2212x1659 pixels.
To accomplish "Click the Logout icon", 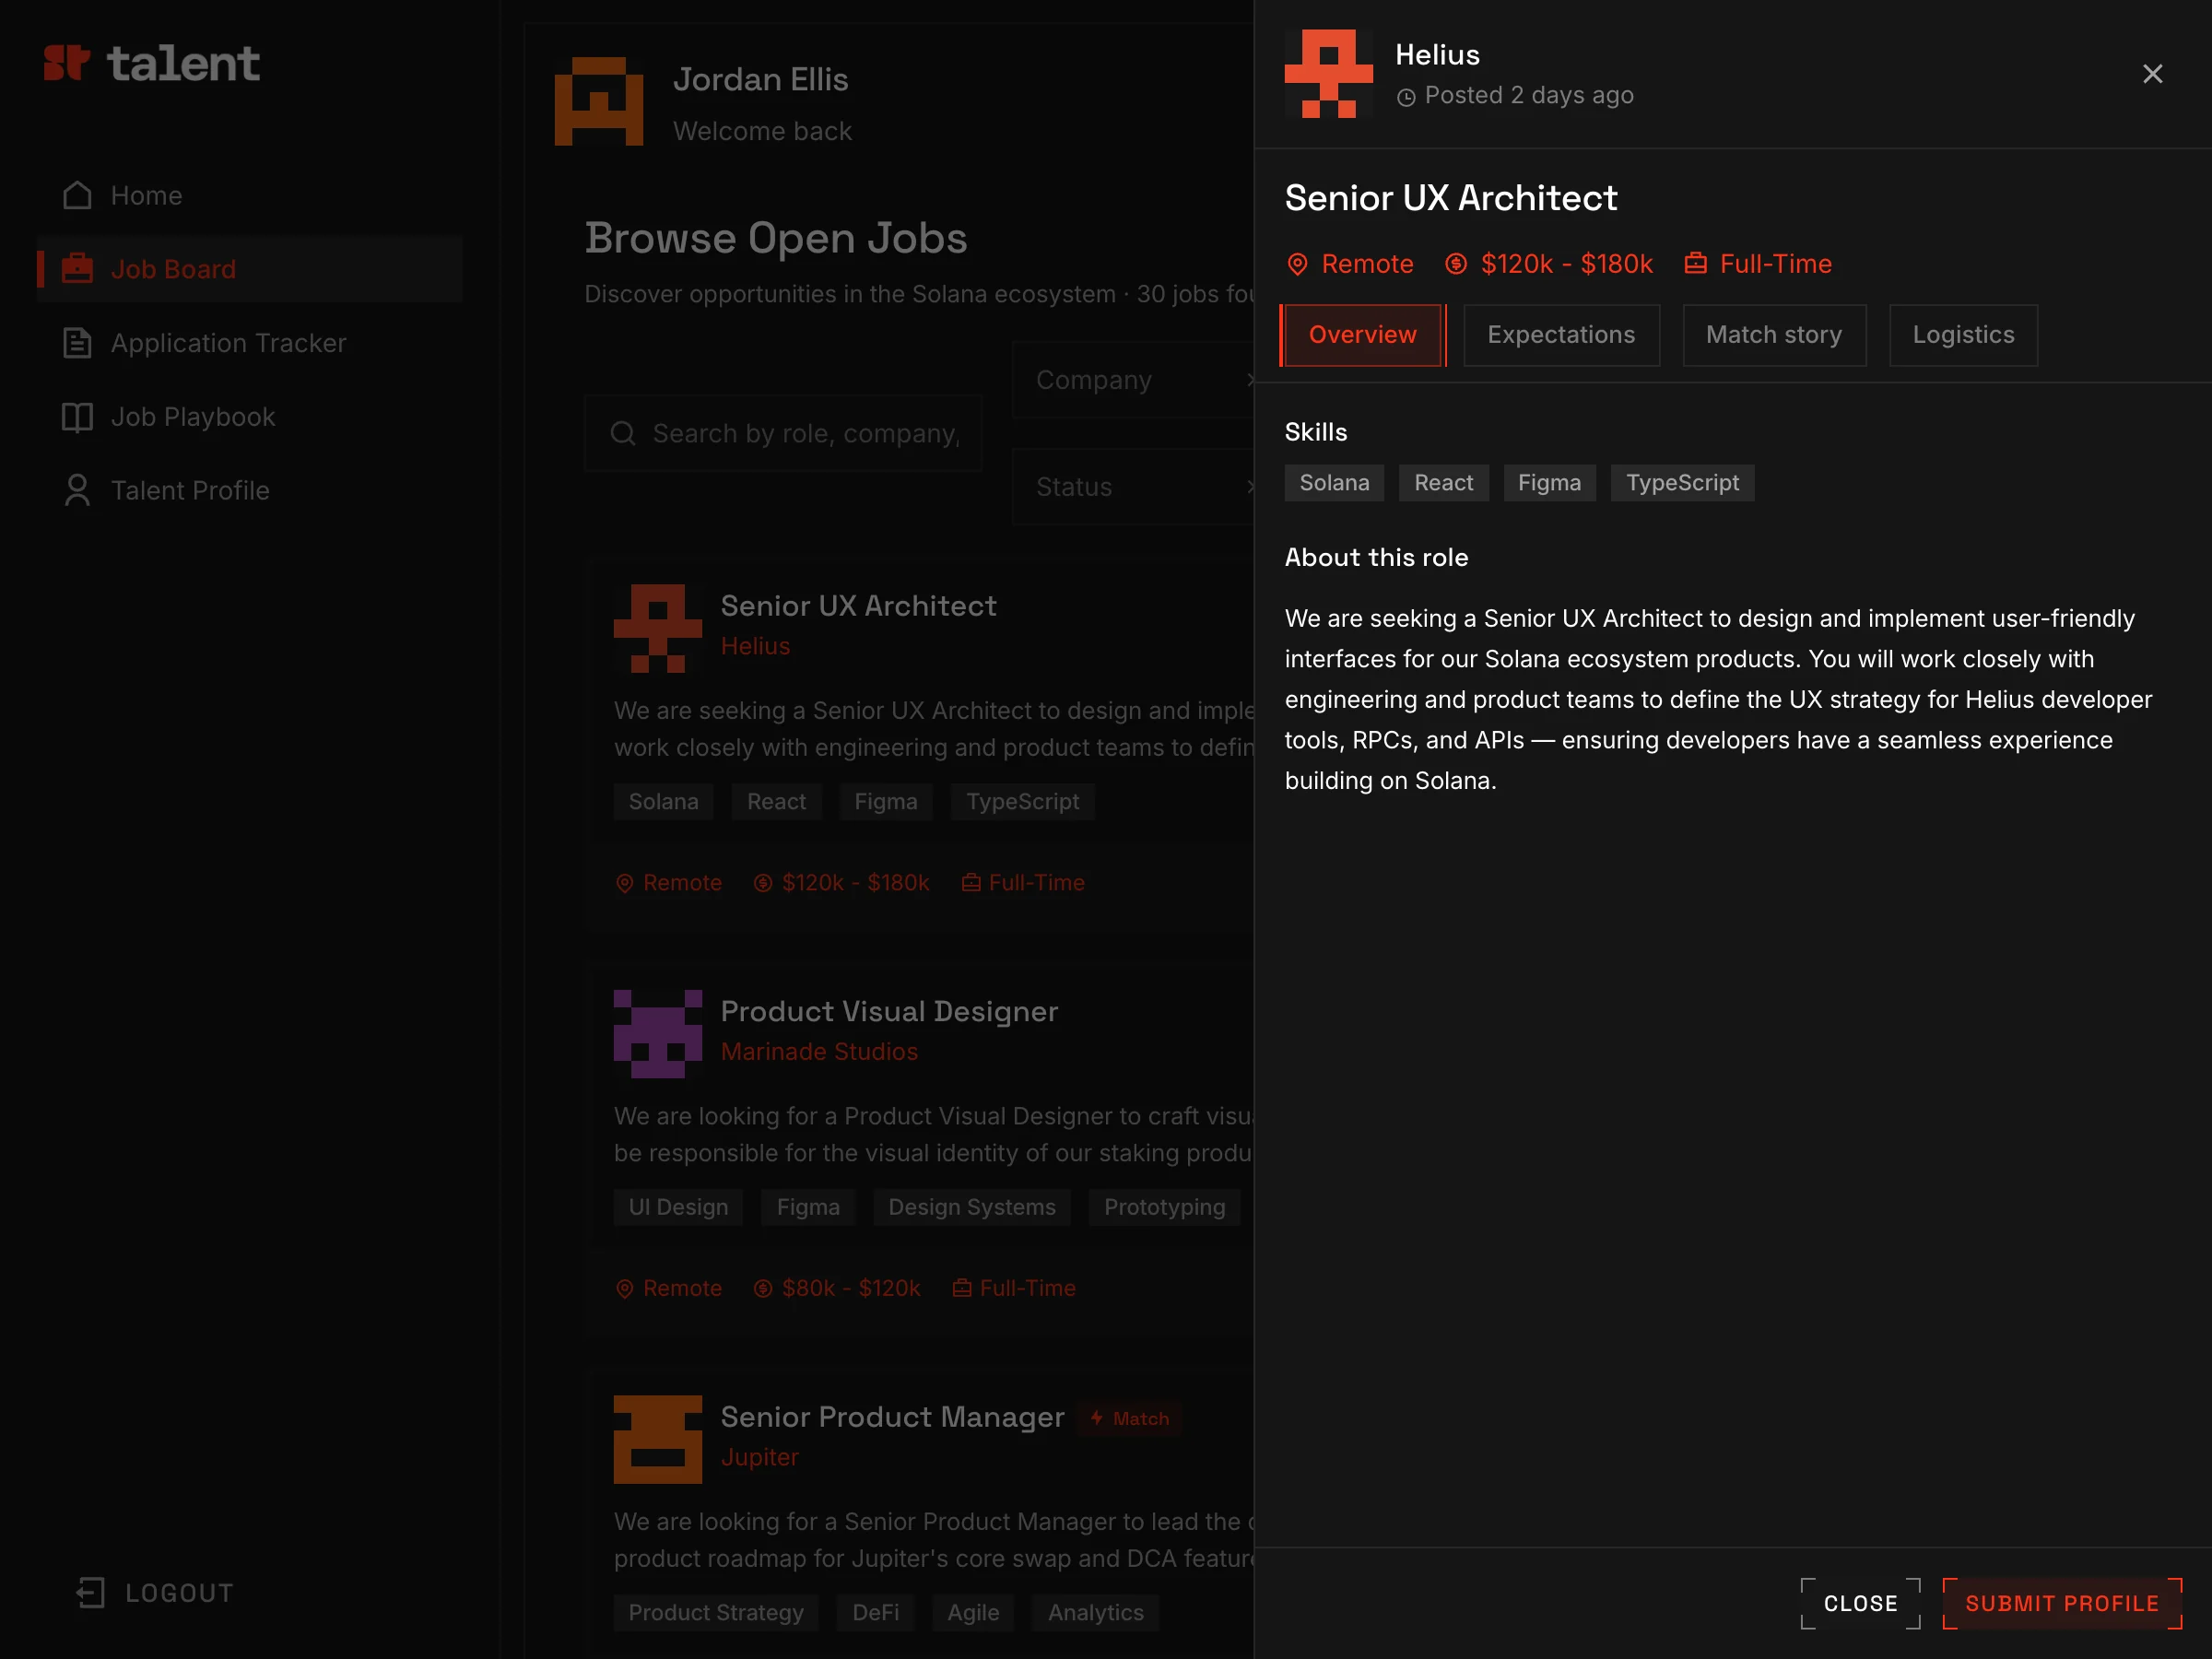I will pyautogui.click(x=91, y=1592).
